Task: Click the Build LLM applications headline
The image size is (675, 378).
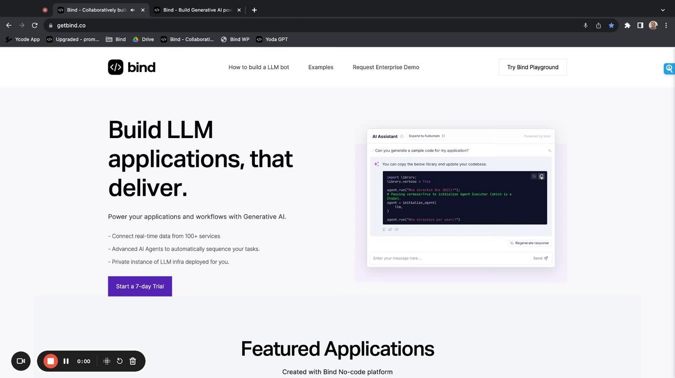Action: pos(200,159)
